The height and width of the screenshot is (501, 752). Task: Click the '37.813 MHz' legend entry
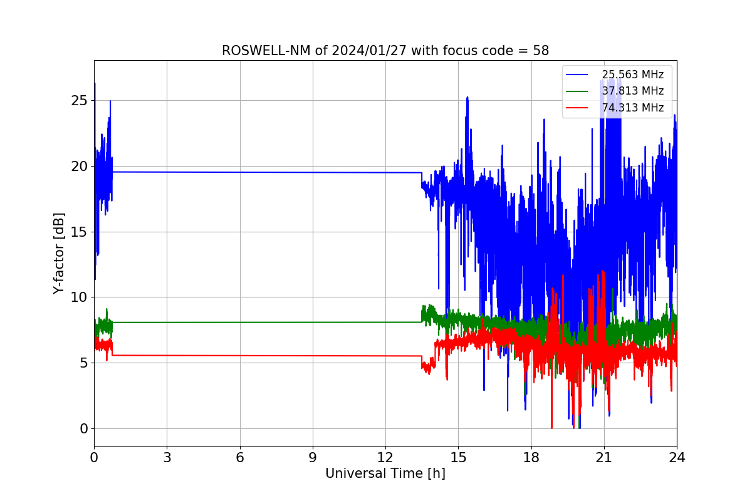[632, 91]
